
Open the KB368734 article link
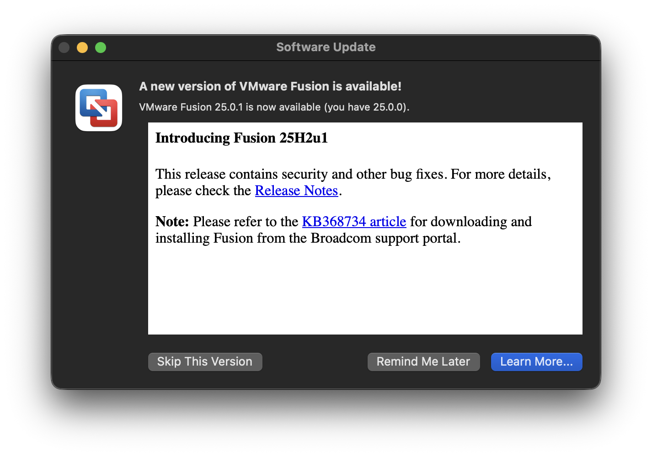click(354, 222)
